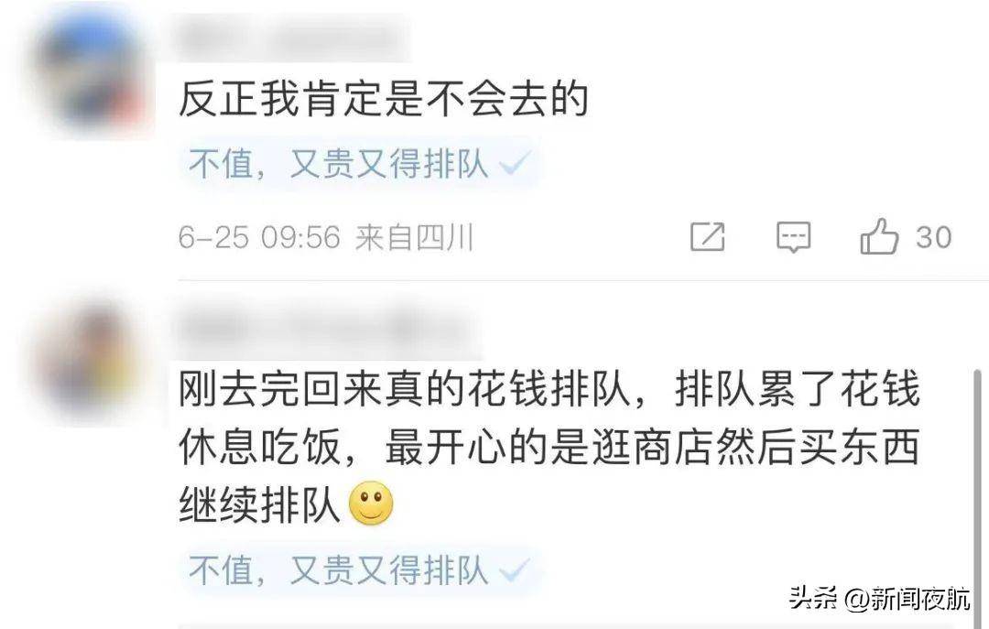This screenshot has width=989, height=629.
Task: Open replies via the comment bubble icon
Action: click(x=793, y=237)
